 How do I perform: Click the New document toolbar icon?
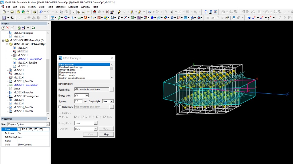(4, 12)
